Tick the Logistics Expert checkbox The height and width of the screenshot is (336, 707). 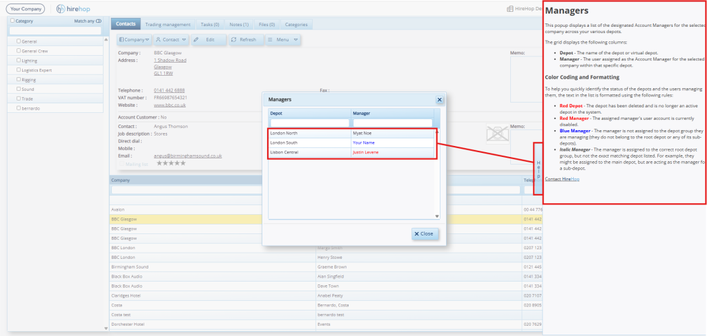click(19, 70)
